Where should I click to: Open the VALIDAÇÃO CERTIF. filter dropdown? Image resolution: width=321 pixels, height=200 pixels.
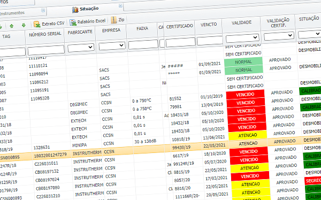(x=279, y=36)
